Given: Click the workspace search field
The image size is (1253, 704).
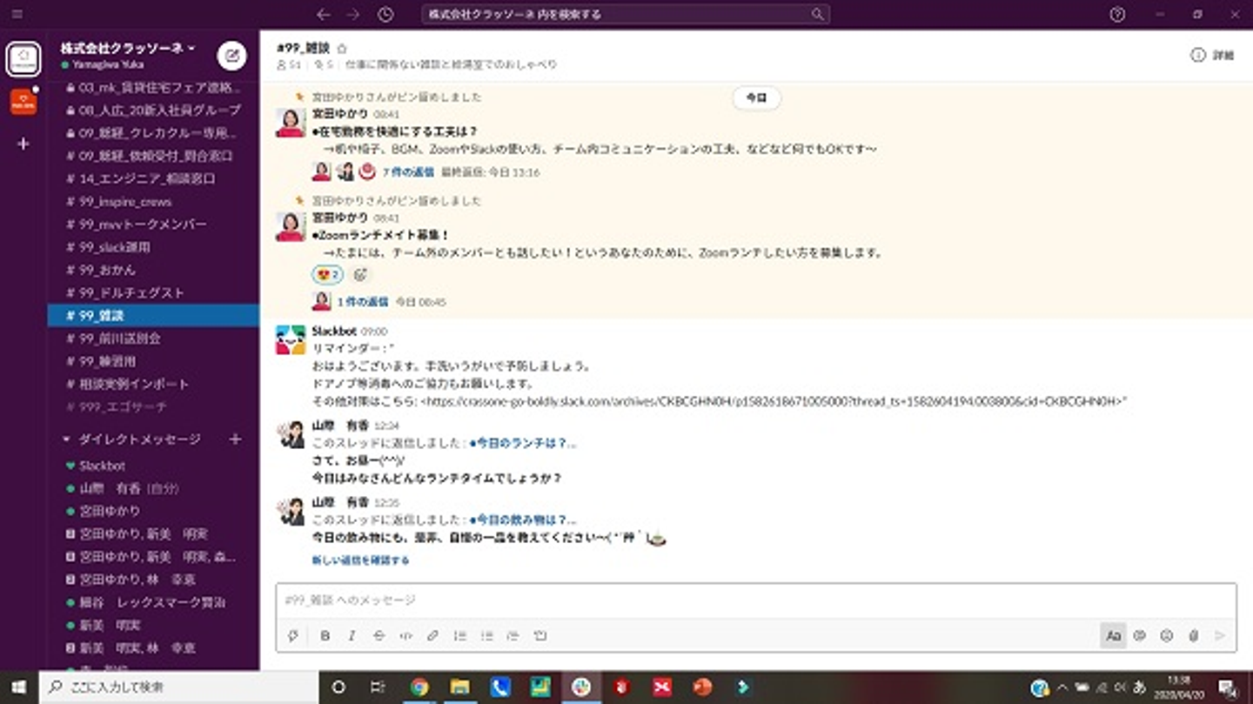Looking at the screenshot, I should (625, 15).
